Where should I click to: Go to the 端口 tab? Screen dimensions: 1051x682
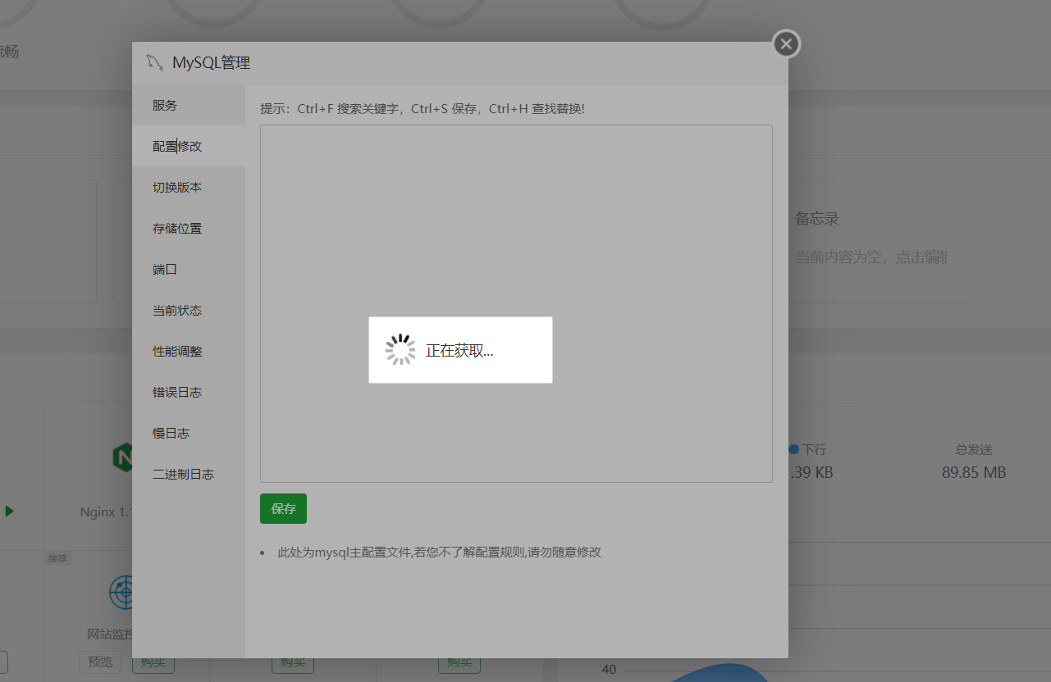pos(189,270)
